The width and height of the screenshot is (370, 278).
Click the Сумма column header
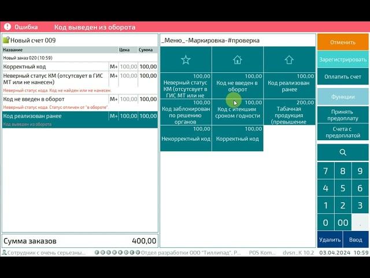click(147, 50)
